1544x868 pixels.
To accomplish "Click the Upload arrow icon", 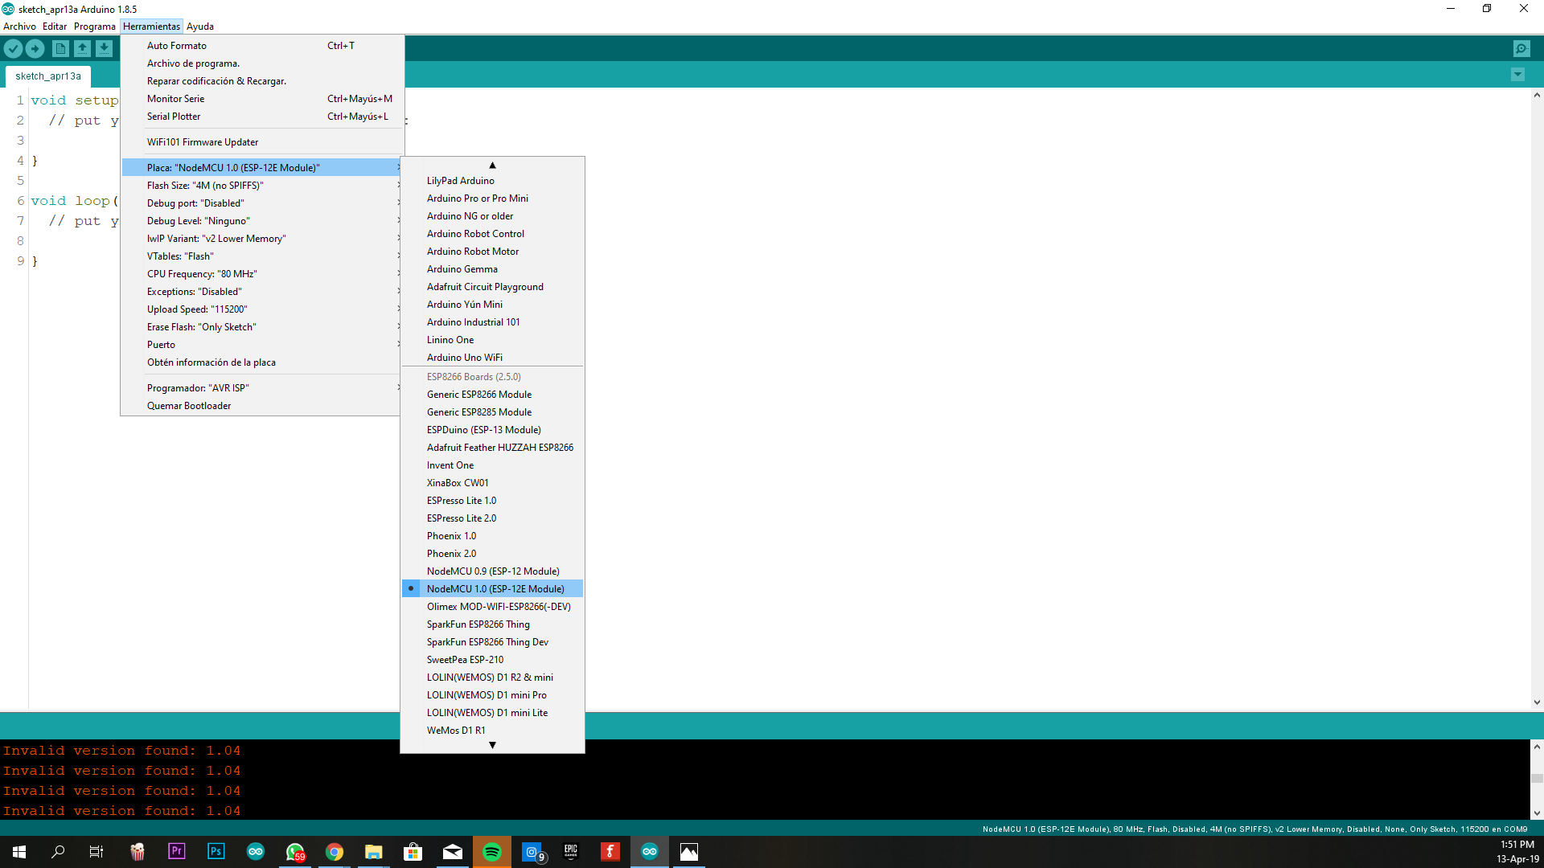I will (35, 49).
